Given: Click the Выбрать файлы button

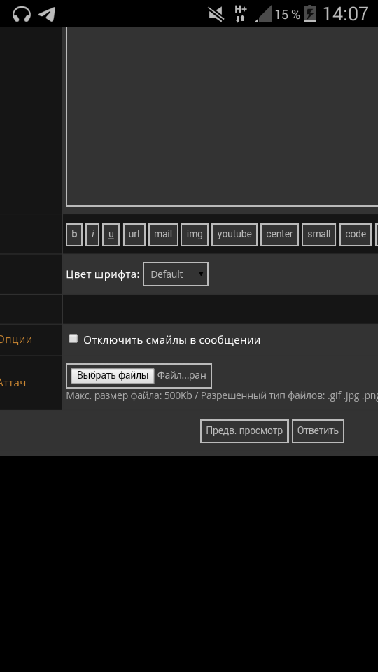Looking at the screenshot, I should coord(113,375).
